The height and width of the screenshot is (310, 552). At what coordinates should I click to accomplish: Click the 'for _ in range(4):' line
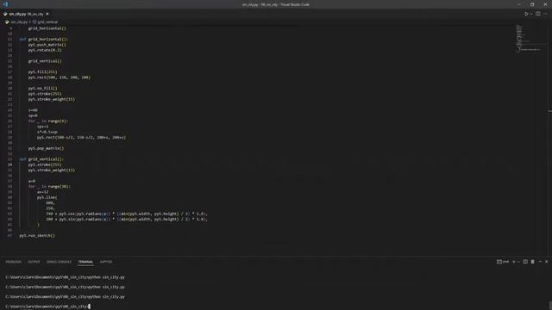tap(48, 121)
